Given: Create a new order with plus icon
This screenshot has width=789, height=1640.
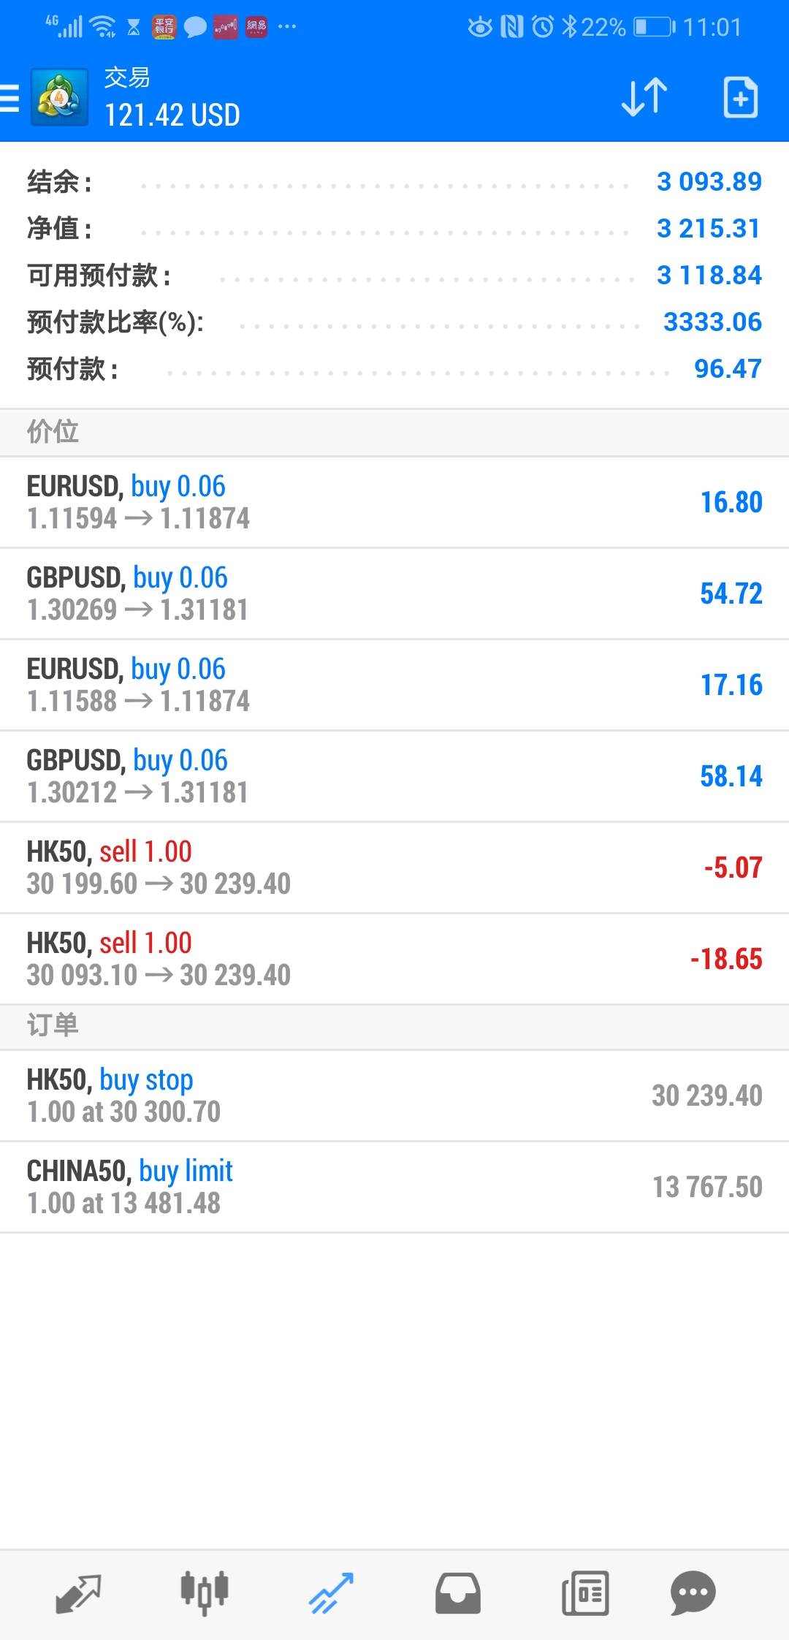Looking at the screenshot, I should point(740,97).
